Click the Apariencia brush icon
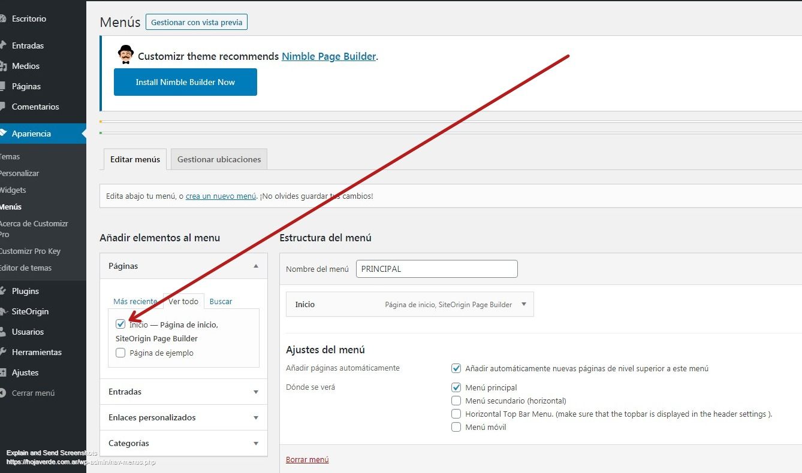The height and width of the screenshot is (473, 802). point(2,133)
